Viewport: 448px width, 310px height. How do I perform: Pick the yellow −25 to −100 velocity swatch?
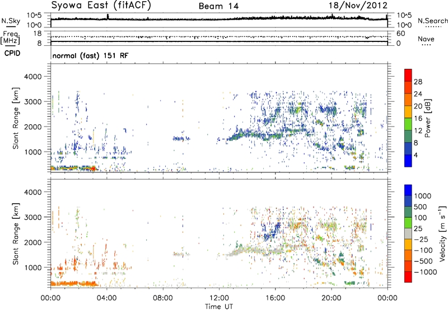(x=408, y=245)
